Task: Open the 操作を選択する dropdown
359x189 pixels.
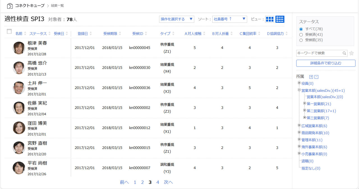Action: coord(177,19)
